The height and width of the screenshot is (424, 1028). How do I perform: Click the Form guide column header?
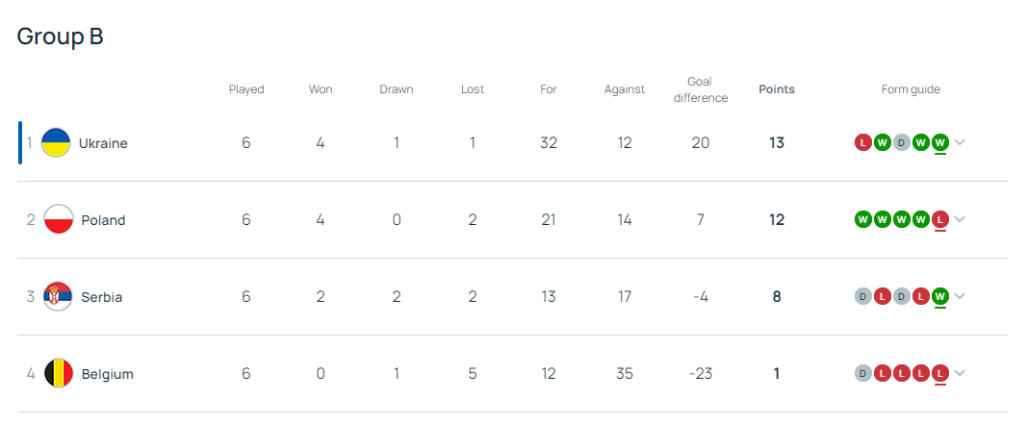pos(911,89)
